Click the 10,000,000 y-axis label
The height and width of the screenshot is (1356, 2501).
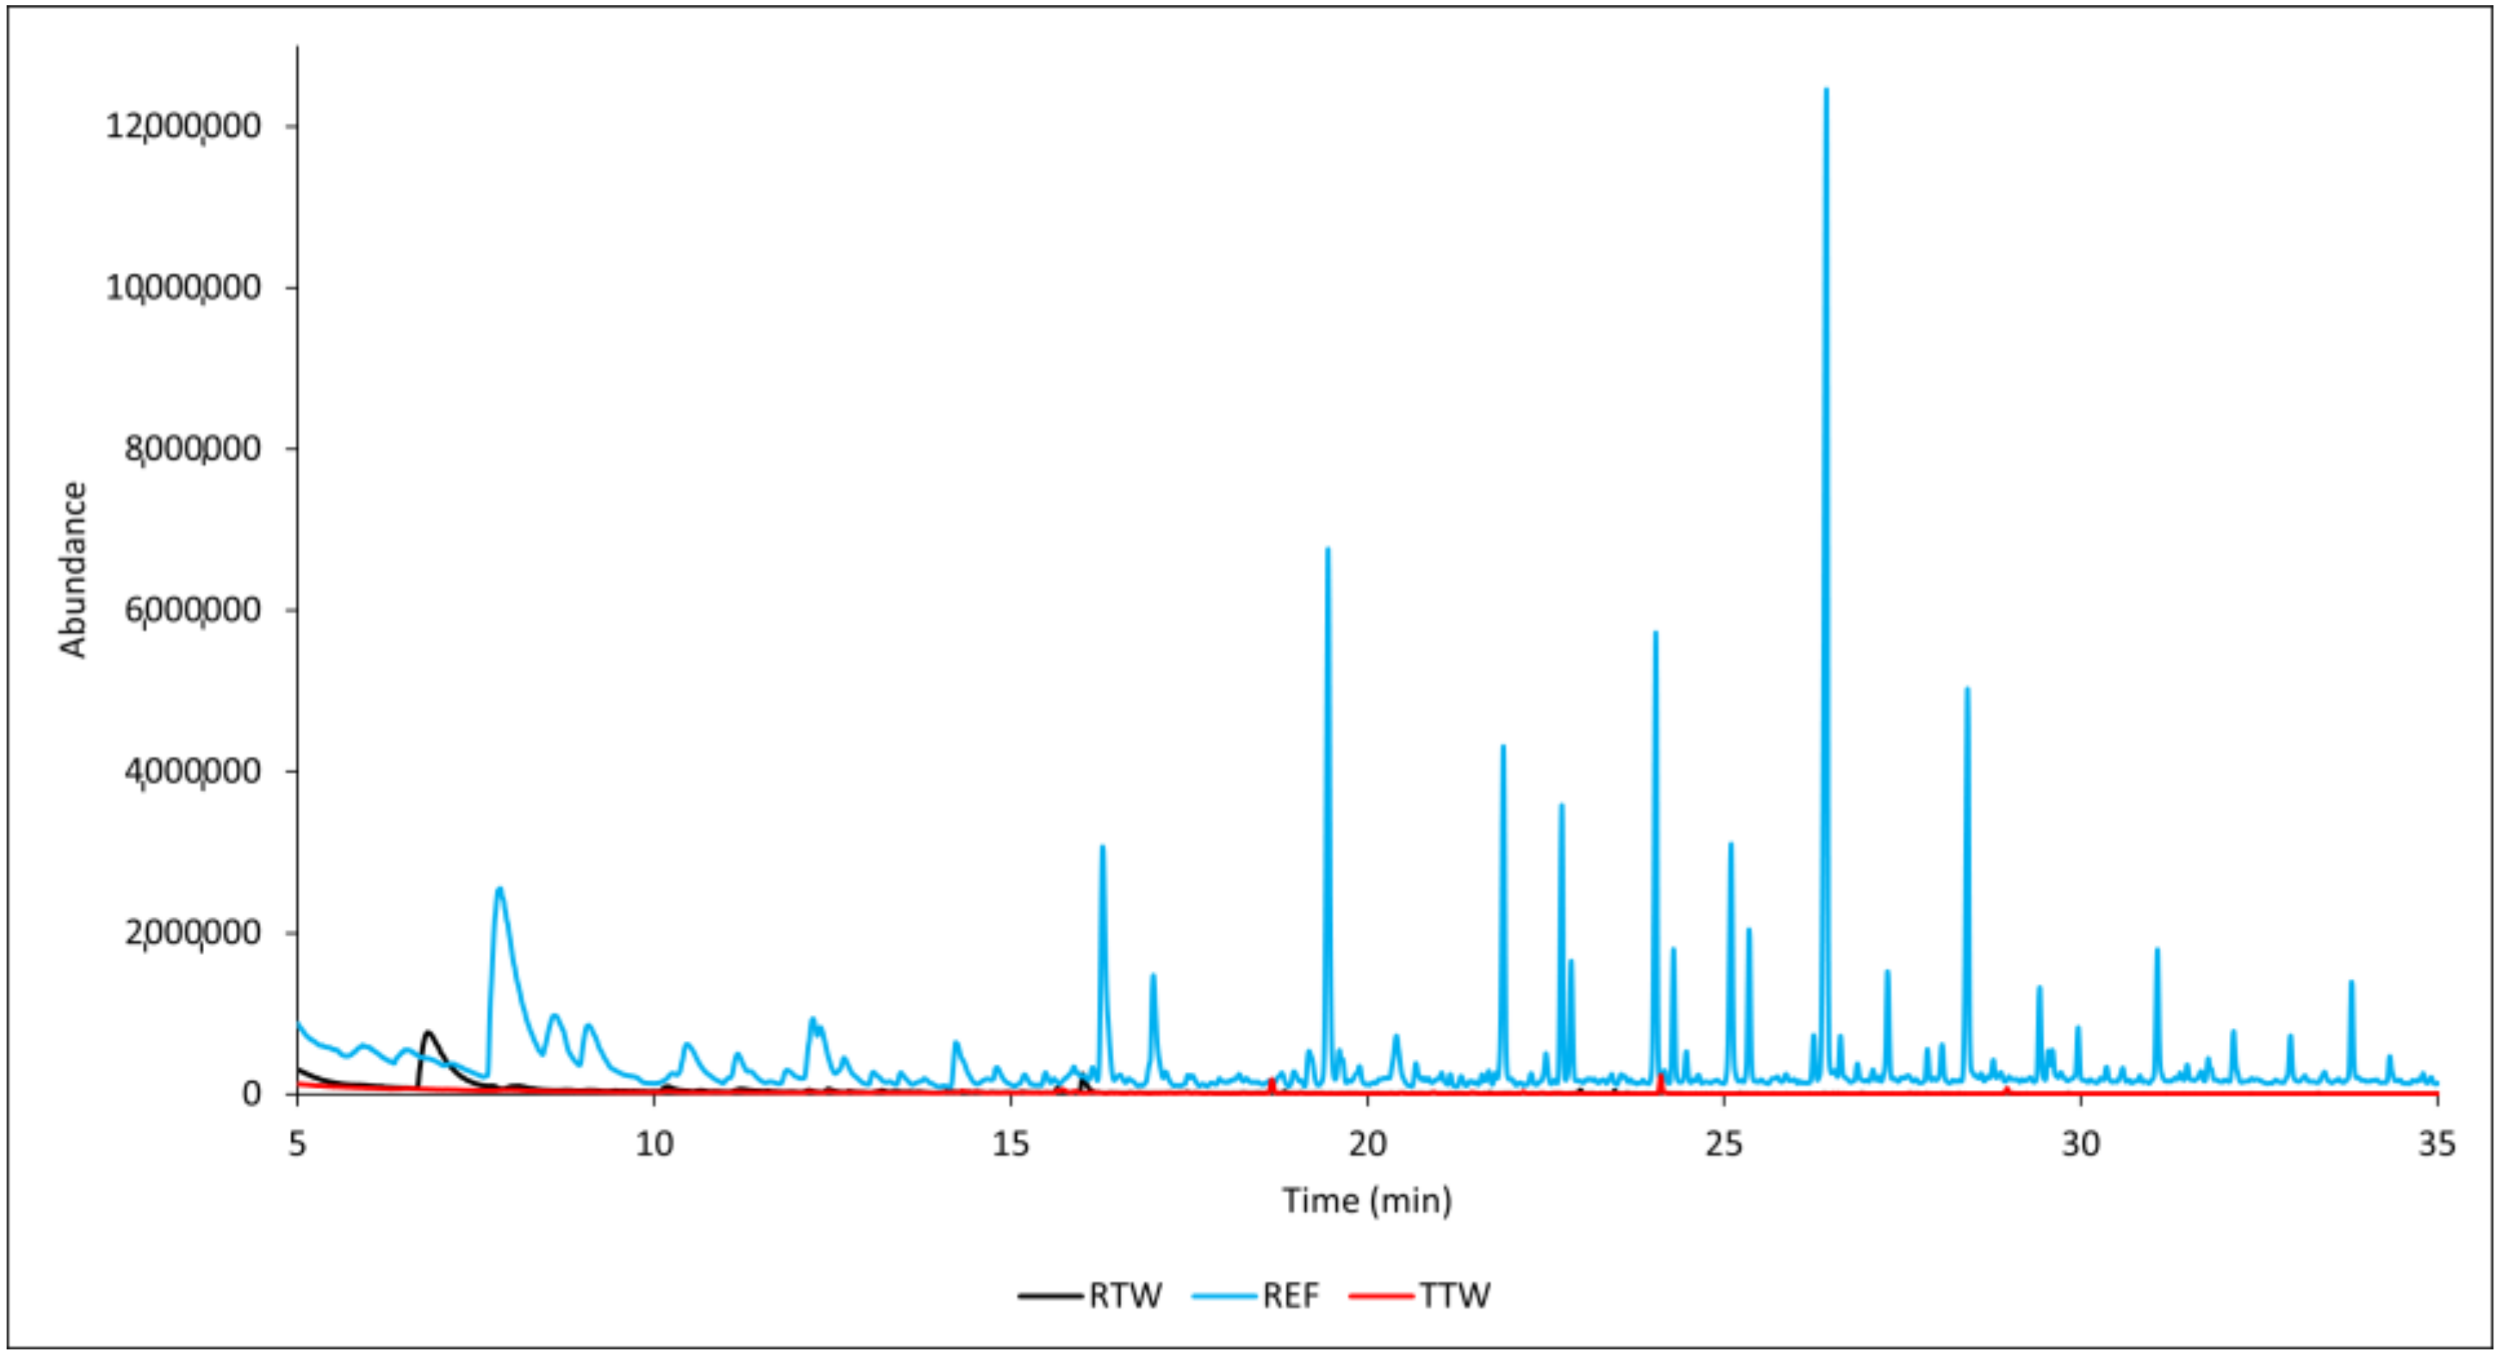coord(183,288)
